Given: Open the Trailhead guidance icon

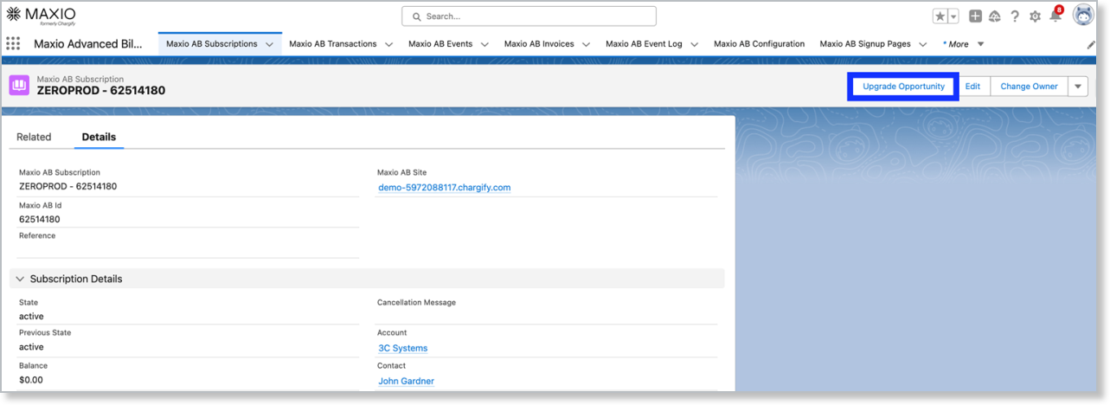Looking at the screenshot, I should pyautogui.click(x=995, y=16).
